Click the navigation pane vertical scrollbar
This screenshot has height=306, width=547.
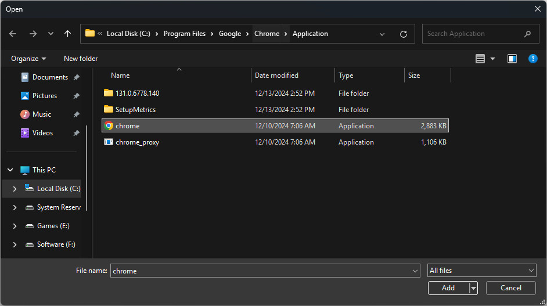click(x=87, y=168)
